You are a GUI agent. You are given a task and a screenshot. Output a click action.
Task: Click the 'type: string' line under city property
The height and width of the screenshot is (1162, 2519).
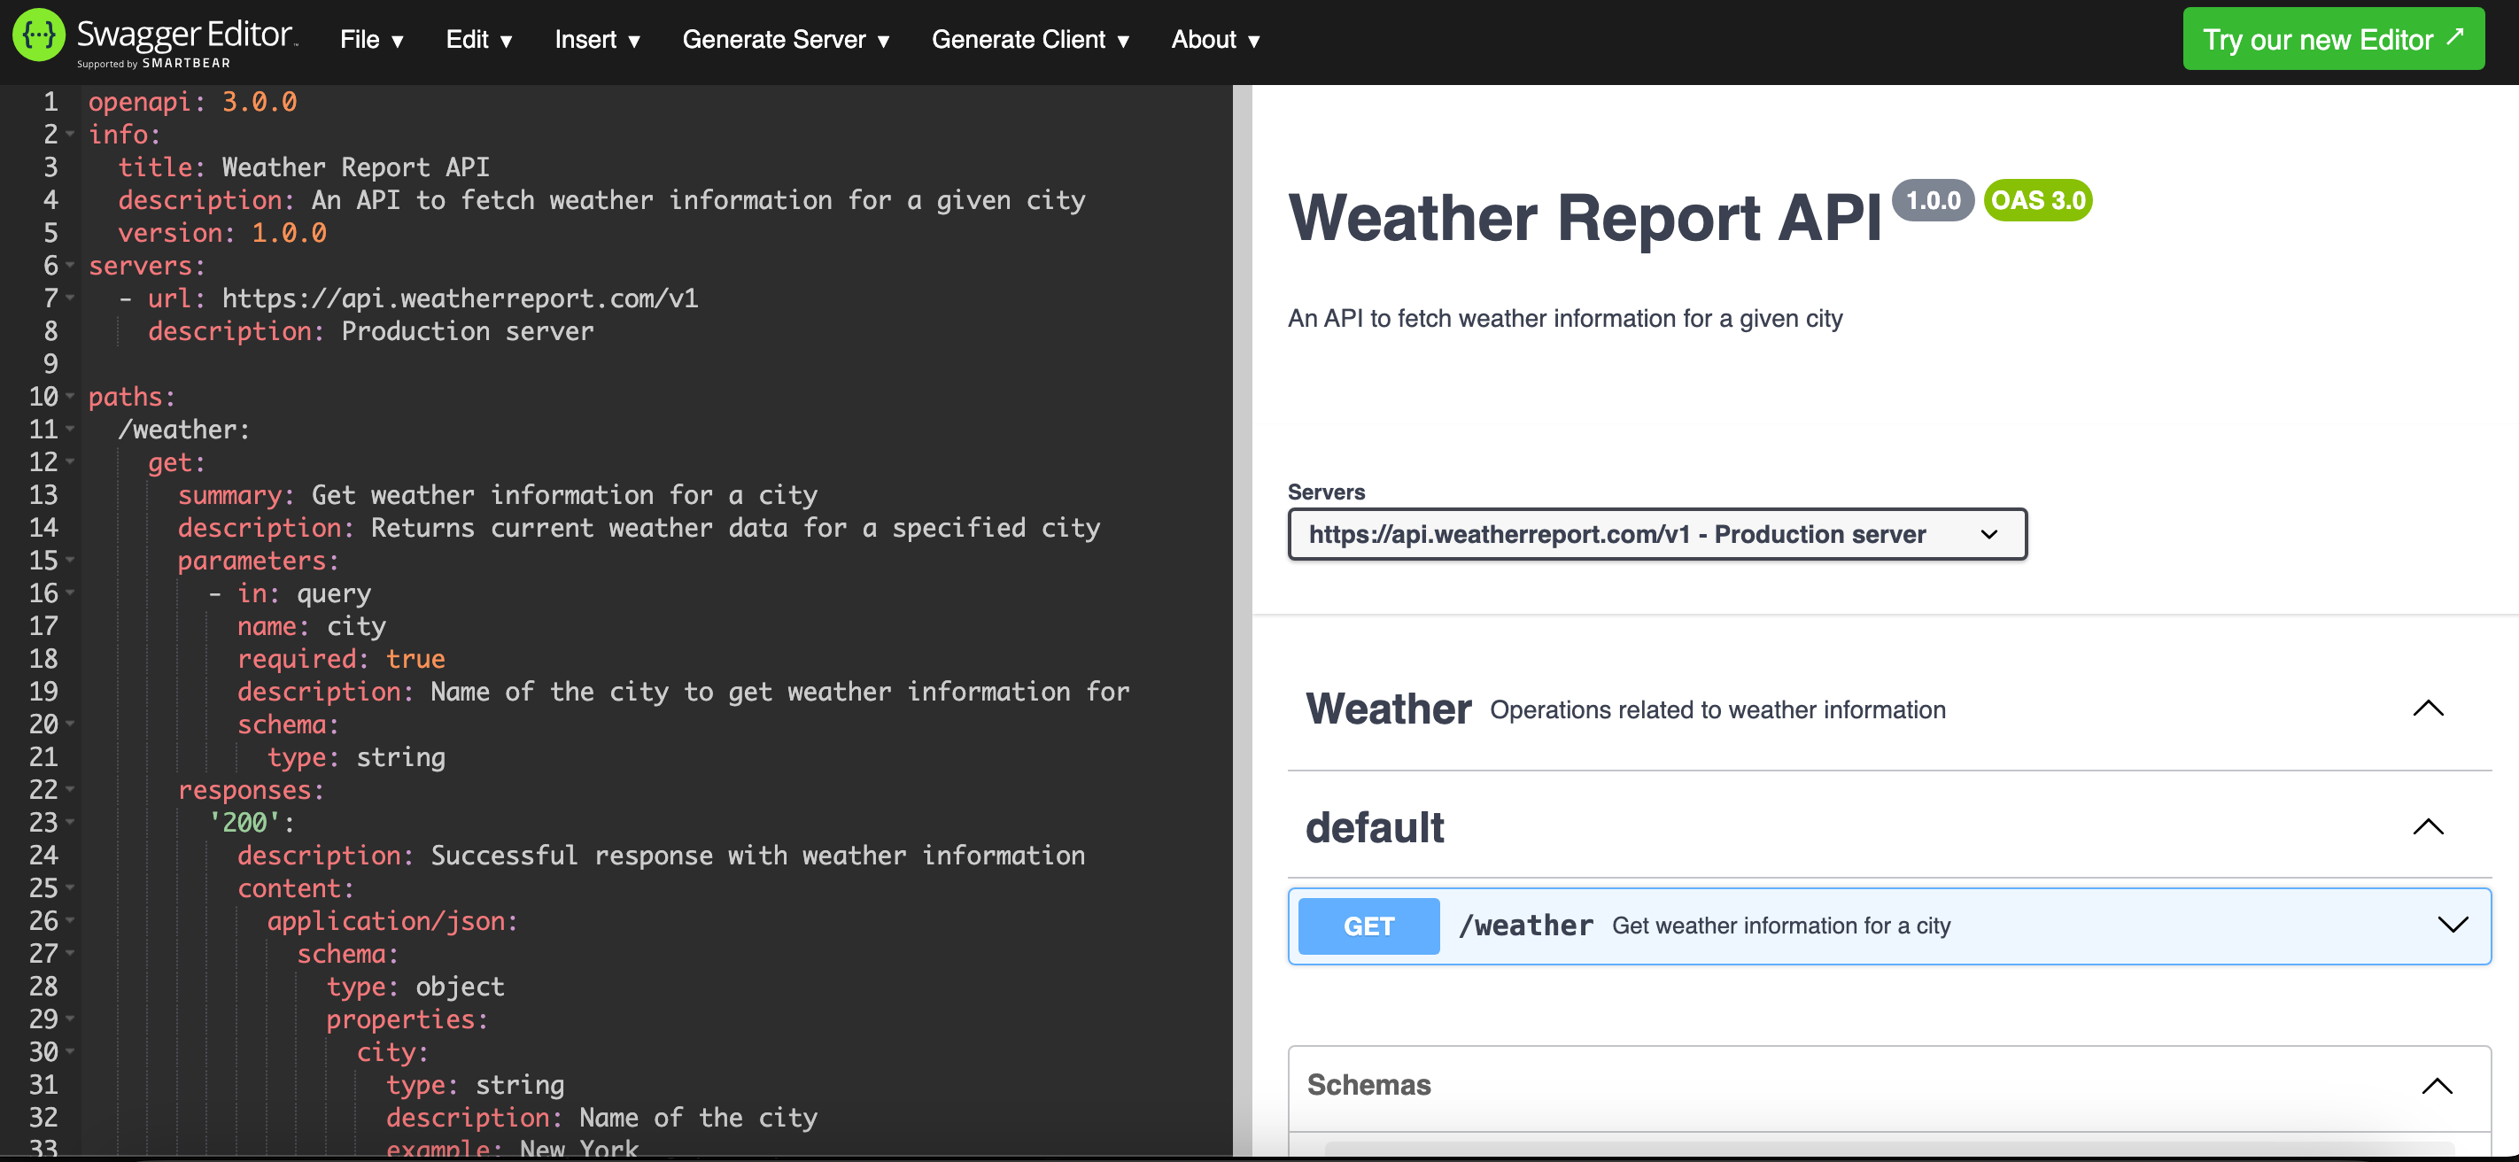coord(476,1085)
